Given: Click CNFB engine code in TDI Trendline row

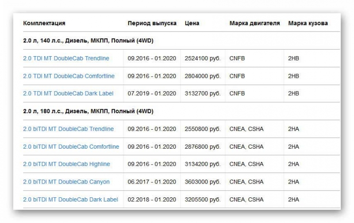Looking at the screenshot, I should [x=237, y=58].
